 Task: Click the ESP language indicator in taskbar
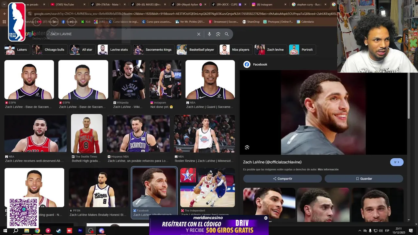387,231
